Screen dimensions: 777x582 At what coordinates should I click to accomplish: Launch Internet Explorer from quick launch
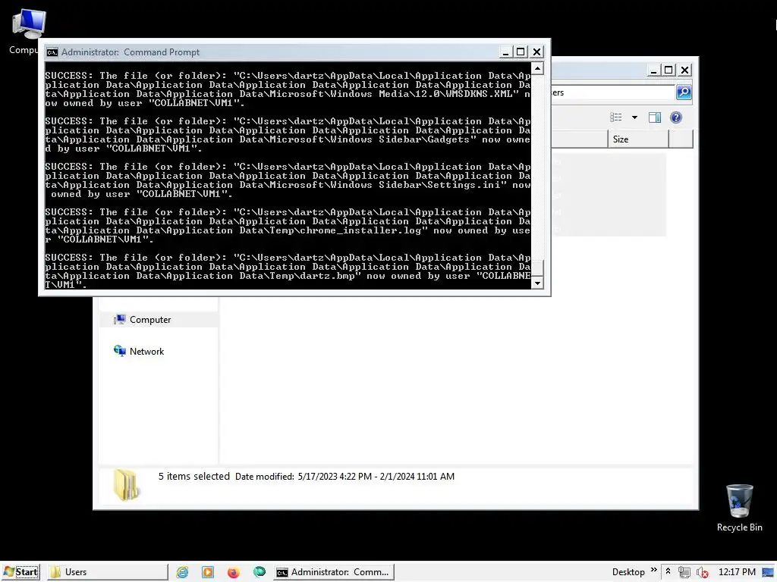(x=182, y=572)
